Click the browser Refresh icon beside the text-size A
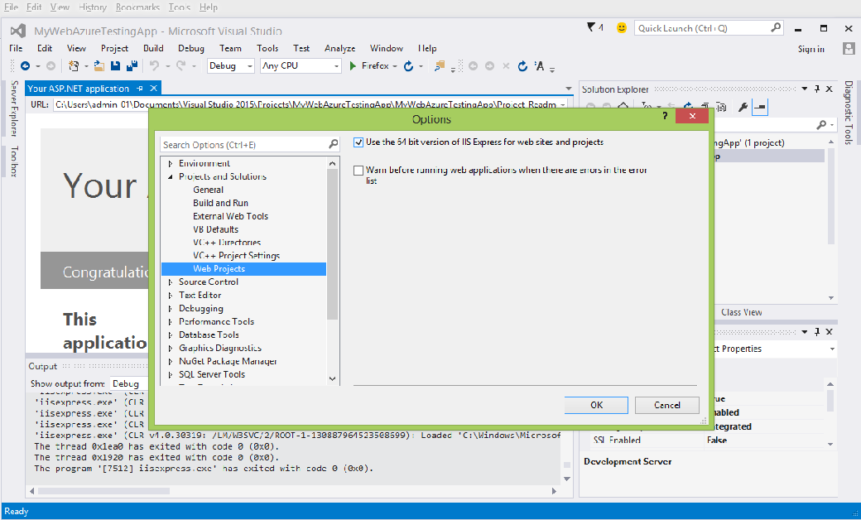Viewport: 861px width, 520px height. [x=522, y=66]
